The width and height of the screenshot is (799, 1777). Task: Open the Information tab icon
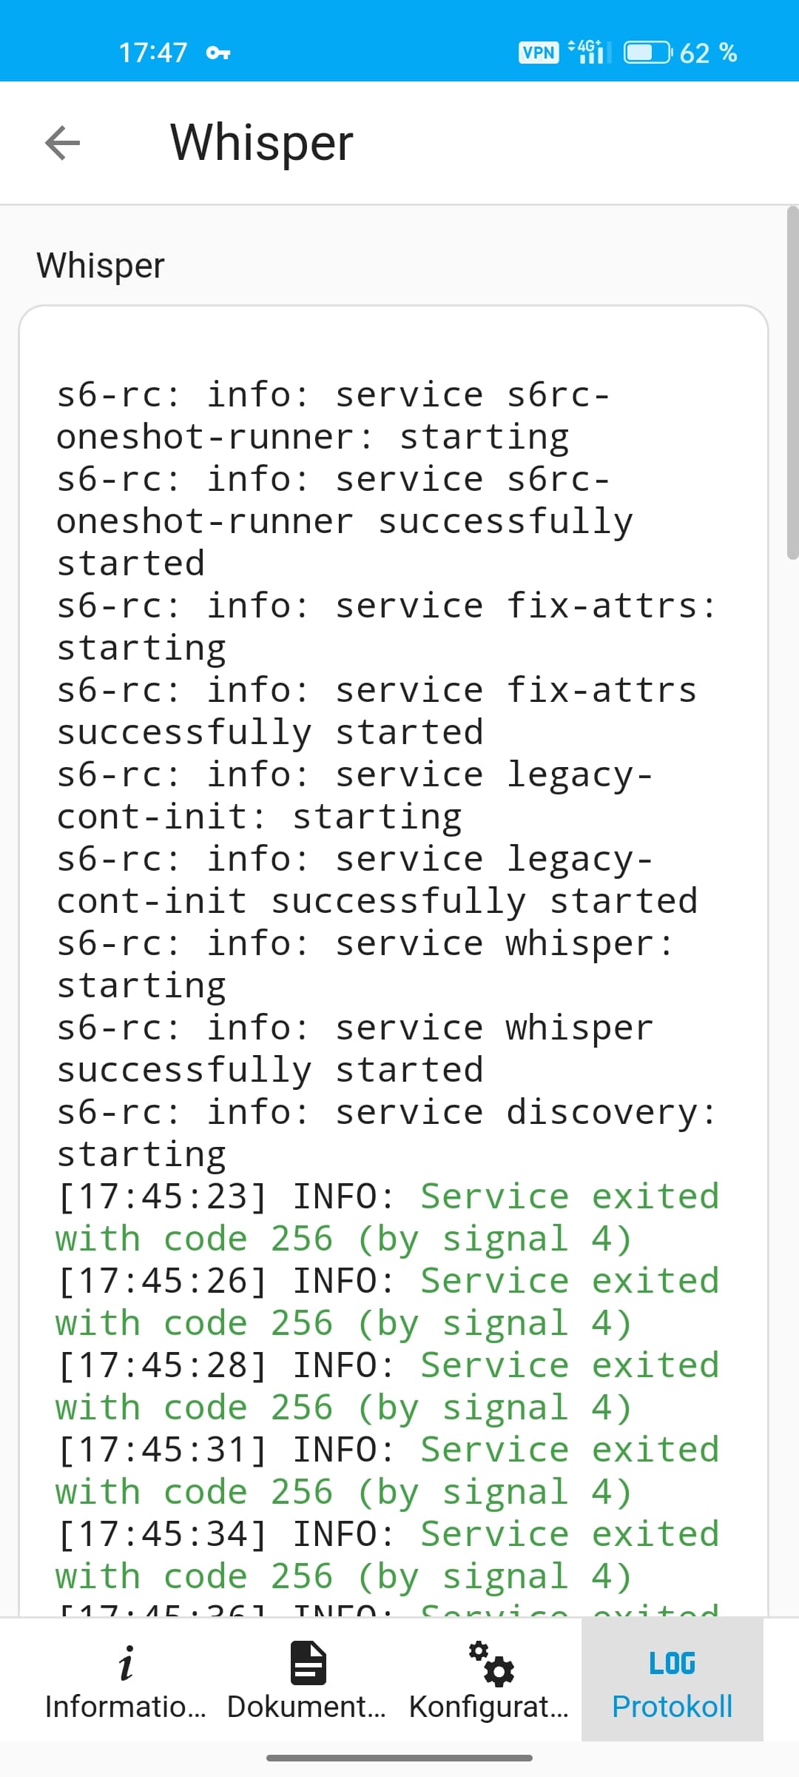[x=127, y=1664]
